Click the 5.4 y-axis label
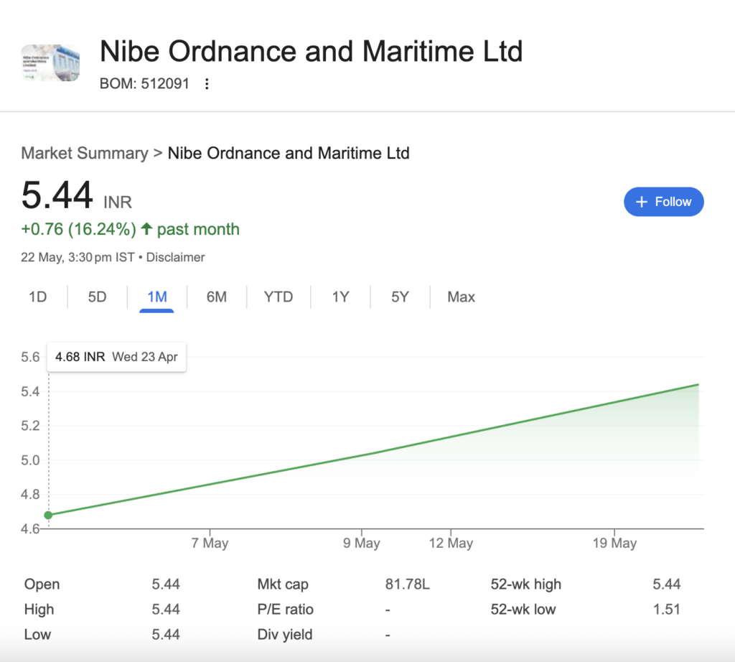 [x=30, y=391]
